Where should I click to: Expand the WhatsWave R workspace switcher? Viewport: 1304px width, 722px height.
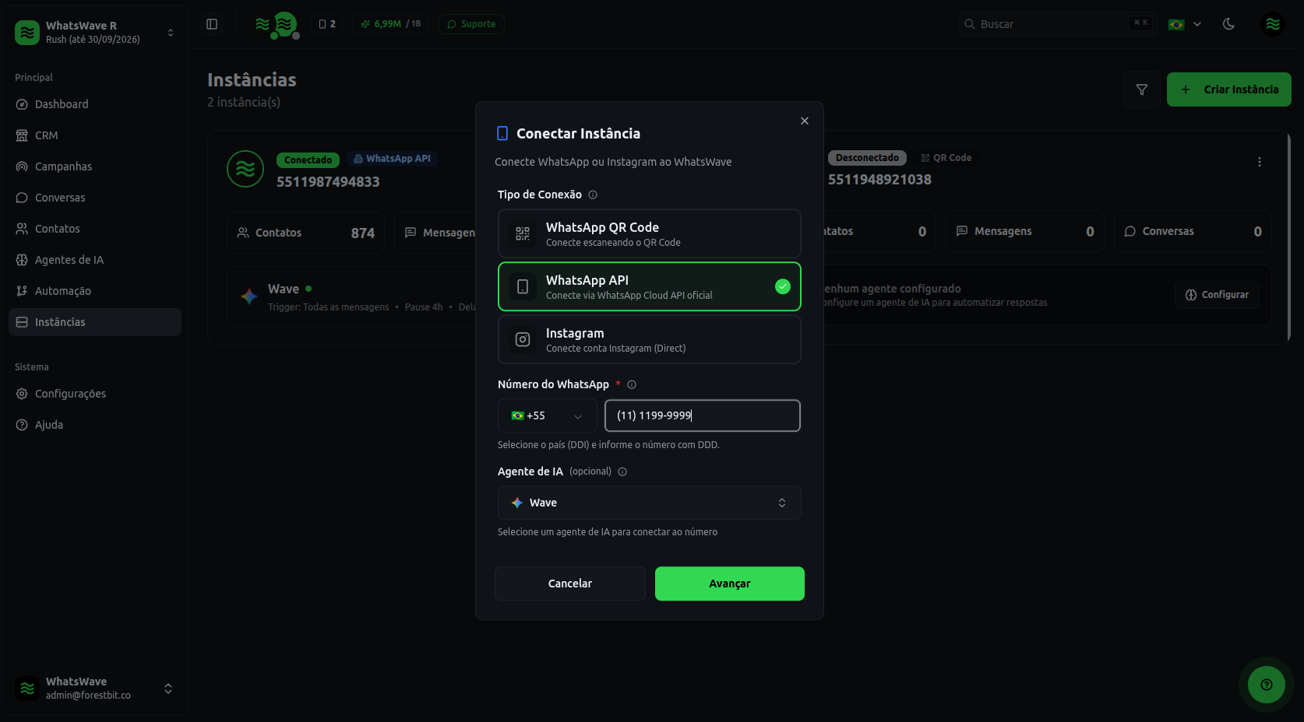click(94, 32)
